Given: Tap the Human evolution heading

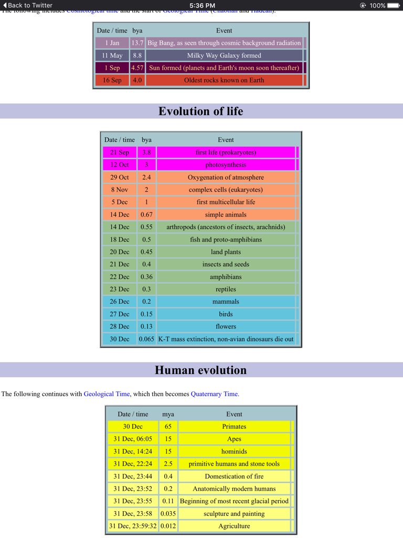Looking at the screenshot, I should [201, 370].
